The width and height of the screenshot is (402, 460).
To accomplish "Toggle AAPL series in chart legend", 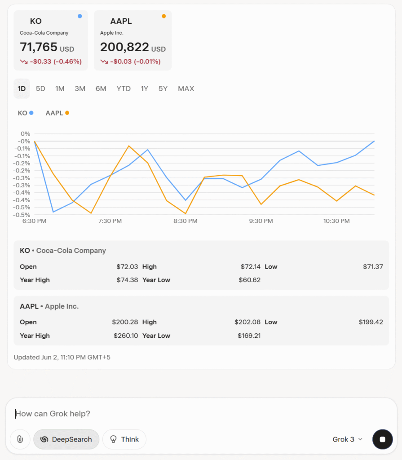I will pyautogui.click(x=57, y=113).
